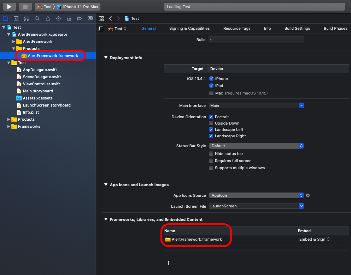Screen dimensions: 351x275
Task: Open the Report navigator
Action: pos(90,19)
